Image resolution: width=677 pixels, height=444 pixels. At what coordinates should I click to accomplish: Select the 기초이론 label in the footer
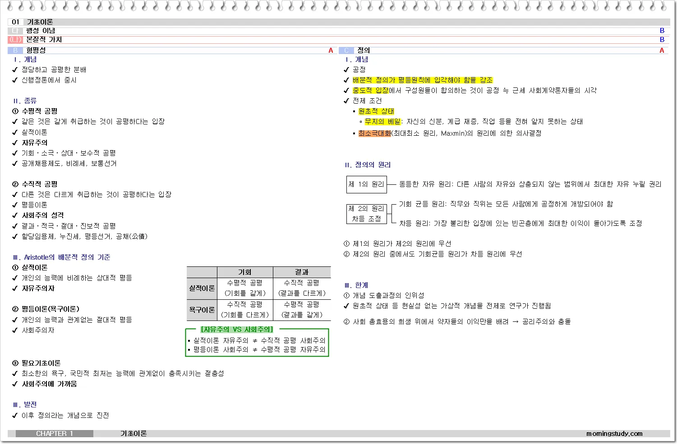134,434
